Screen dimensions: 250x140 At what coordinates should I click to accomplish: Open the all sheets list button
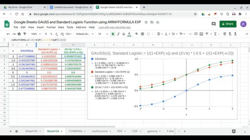16,131
